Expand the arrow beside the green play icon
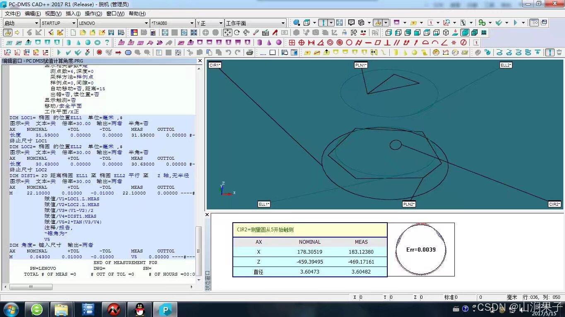Viewport: 565px width, 317px height. (523, 23)
